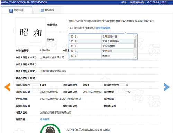This screenshot has width=173, height=133.
Task: Click the 帮助 link in header
Action: pyautogui.click(x=124, y=2)
